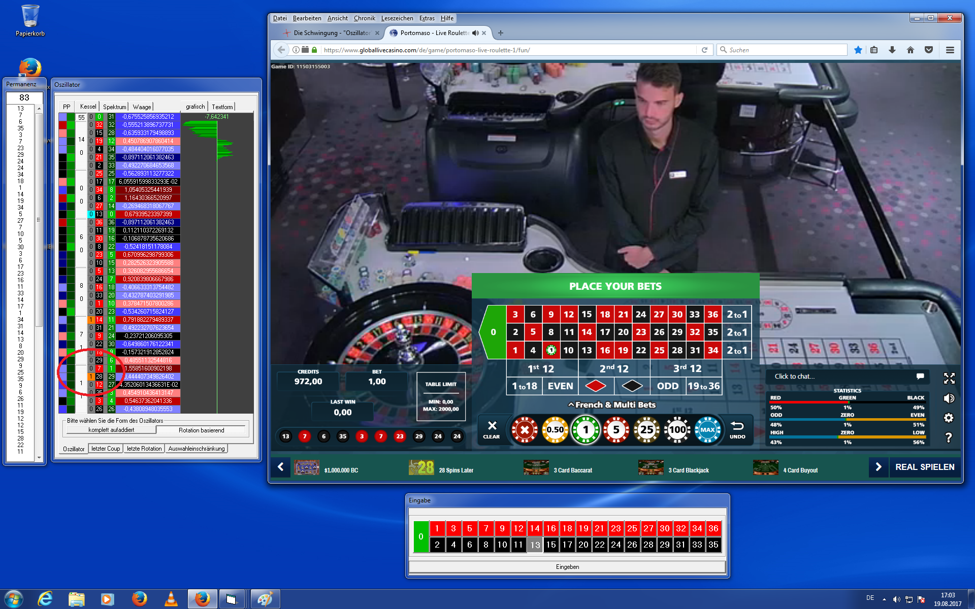Image resolution: width=975 pixels, height=609 pixels.
Task: Select red 14 in Eingabe window
Action: [535, 528]
